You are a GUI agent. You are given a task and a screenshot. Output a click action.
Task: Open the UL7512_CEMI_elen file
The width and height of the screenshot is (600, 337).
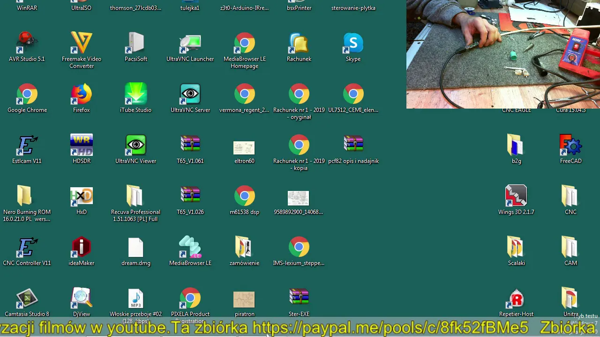(353, 98)
